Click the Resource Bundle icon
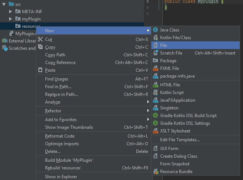 (x=155, y=172)
